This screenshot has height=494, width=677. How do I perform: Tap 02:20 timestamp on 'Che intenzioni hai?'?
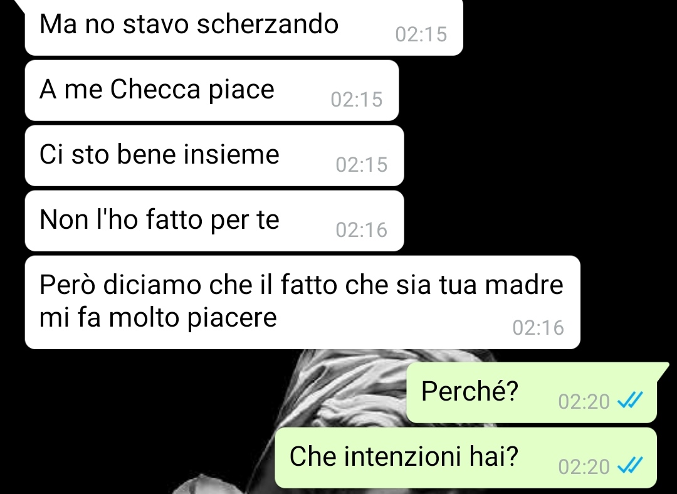[584, 467]
